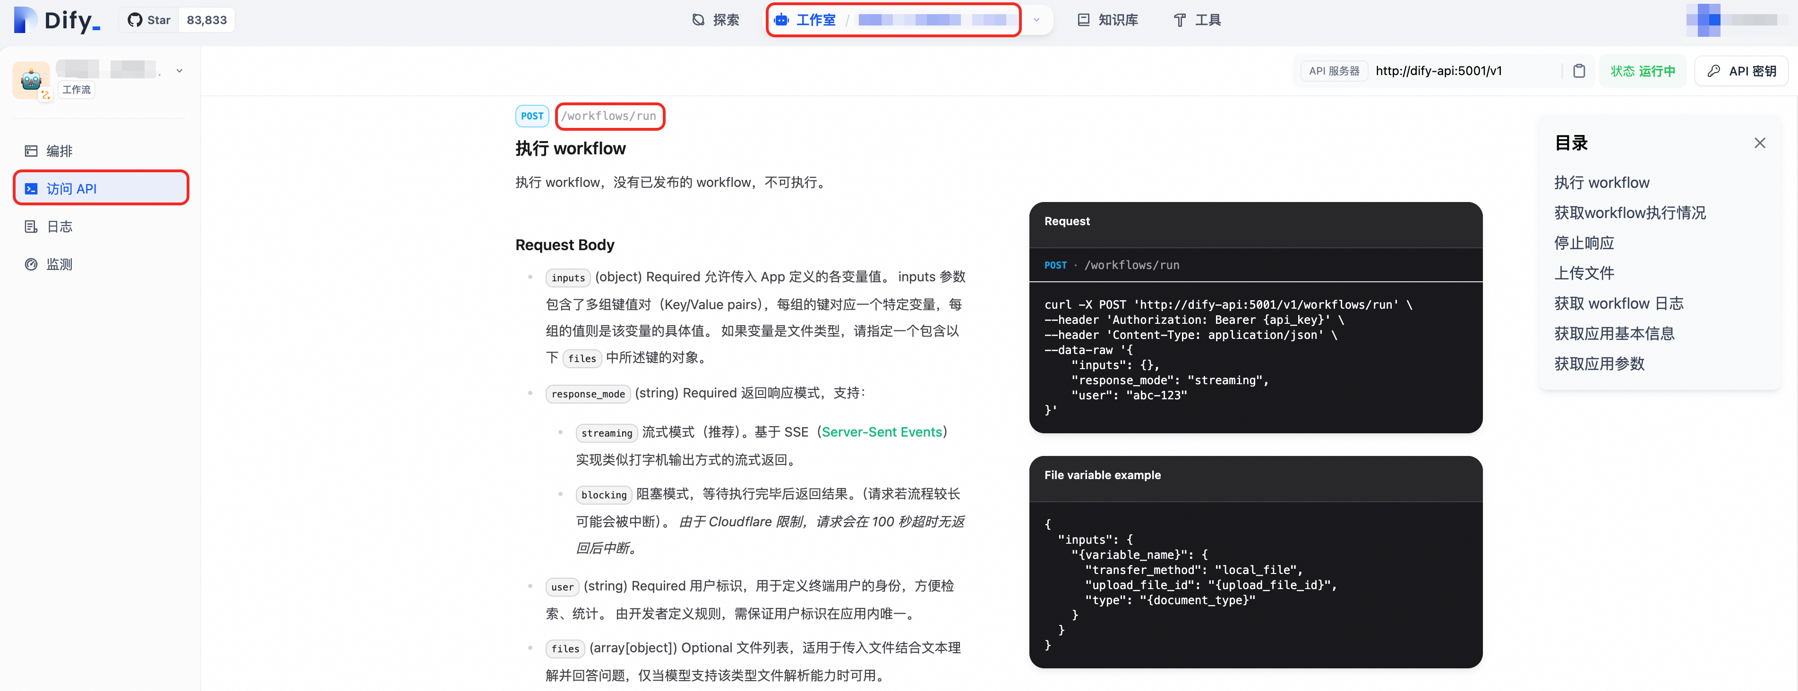The image size is (1798, 691).
Task: Click the Dify logo
Action: point(57,20)
